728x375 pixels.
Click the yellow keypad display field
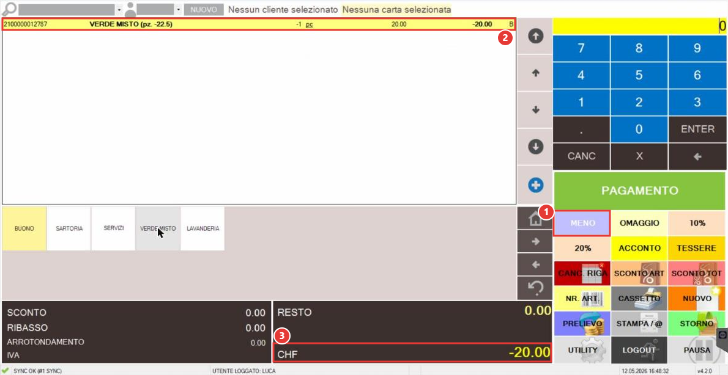tap(639, 26)
